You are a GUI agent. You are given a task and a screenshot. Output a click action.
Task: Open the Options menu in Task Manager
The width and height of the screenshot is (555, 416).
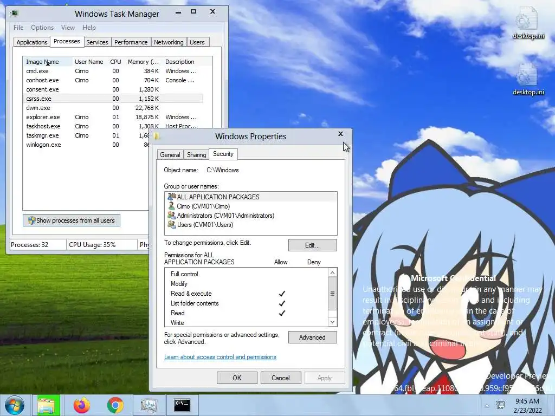tap(42, 28)
